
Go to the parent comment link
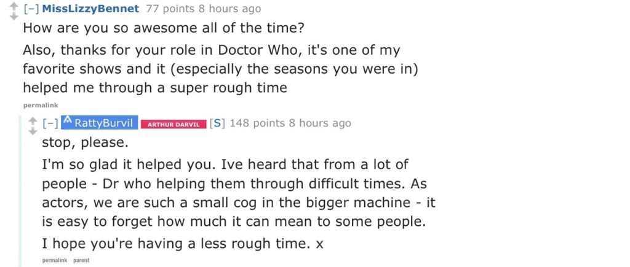(81, 260)
